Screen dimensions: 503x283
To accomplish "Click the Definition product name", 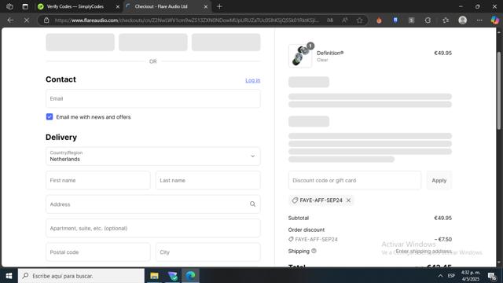I will point(330,53).
